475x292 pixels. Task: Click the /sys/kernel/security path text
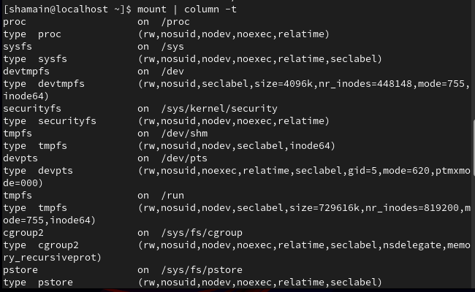coord(219,109)
